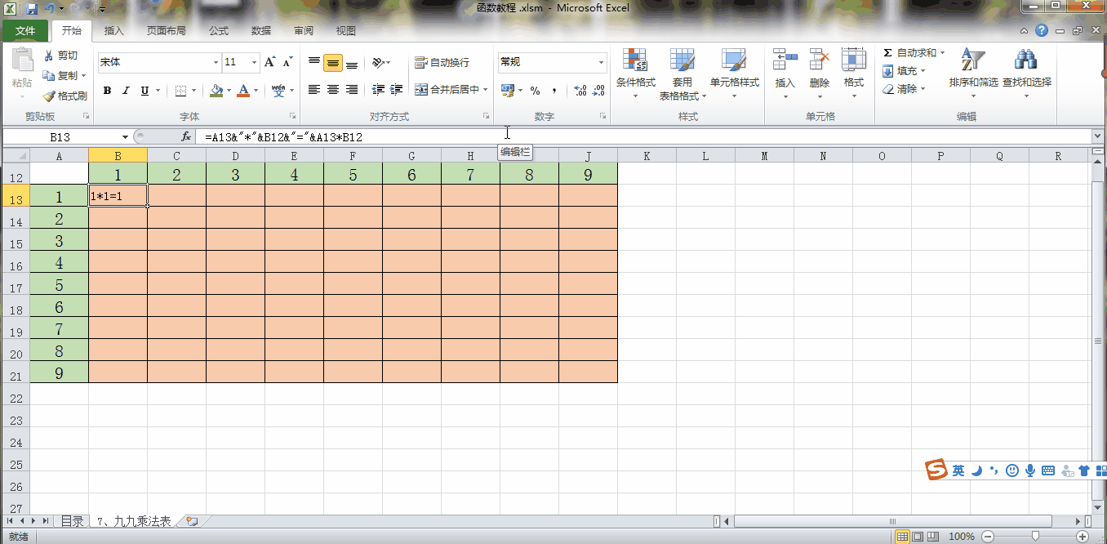Click the Percent Style icon
The width and height of the screenshot is (1107, 544).
click(x=535, y=91)
